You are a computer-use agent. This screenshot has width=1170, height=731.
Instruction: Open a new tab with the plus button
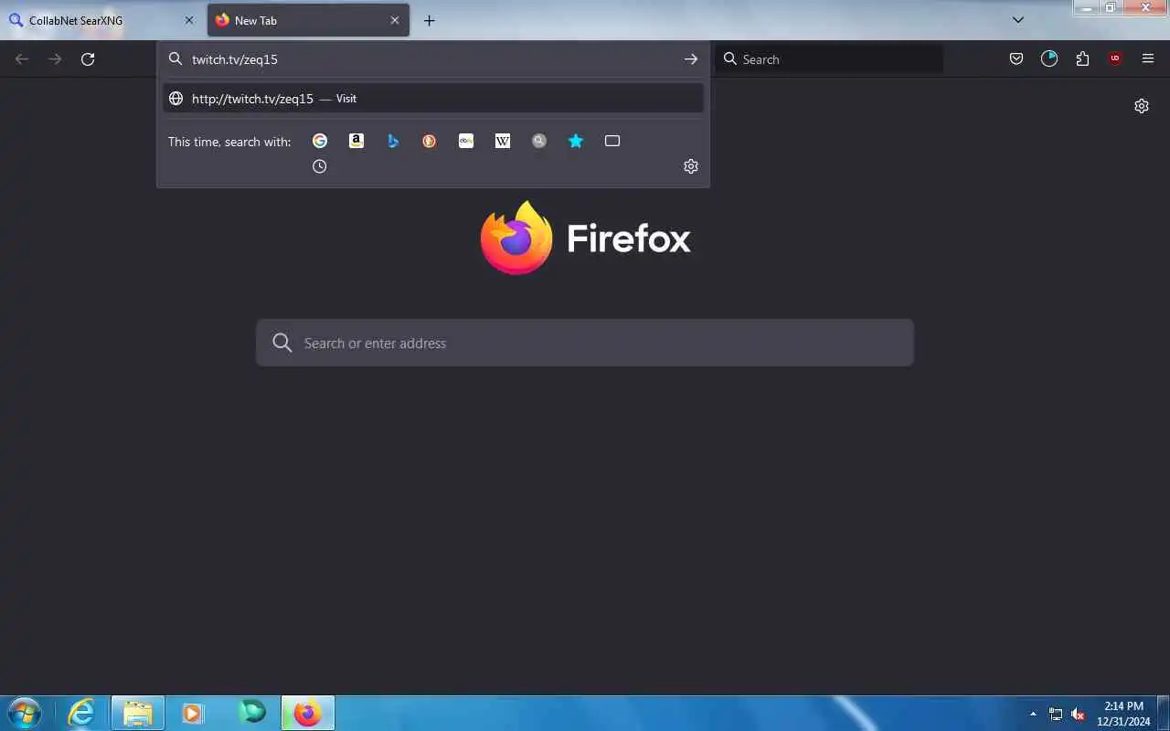click(x=430, y=20)
